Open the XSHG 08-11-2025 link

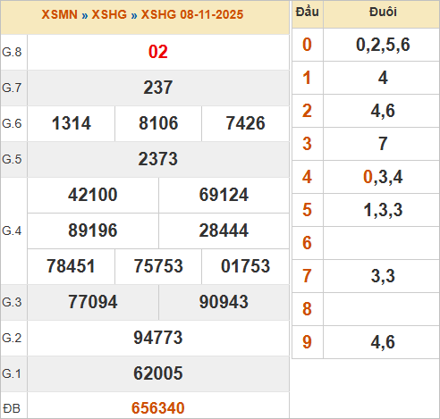(x=192, y=14)
